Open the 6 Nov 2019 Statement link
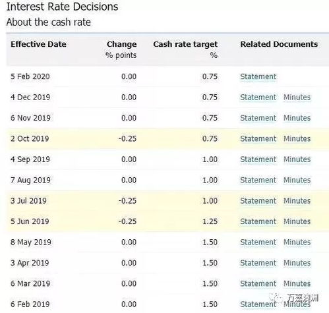329x313 pixels. [258, 118]
